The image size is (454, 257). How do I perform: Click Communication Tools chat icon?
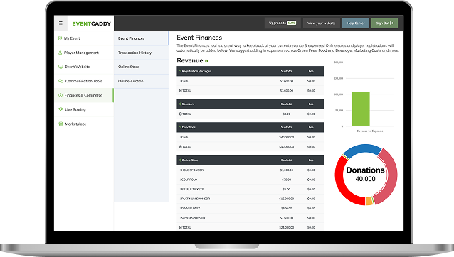point(60,81)
